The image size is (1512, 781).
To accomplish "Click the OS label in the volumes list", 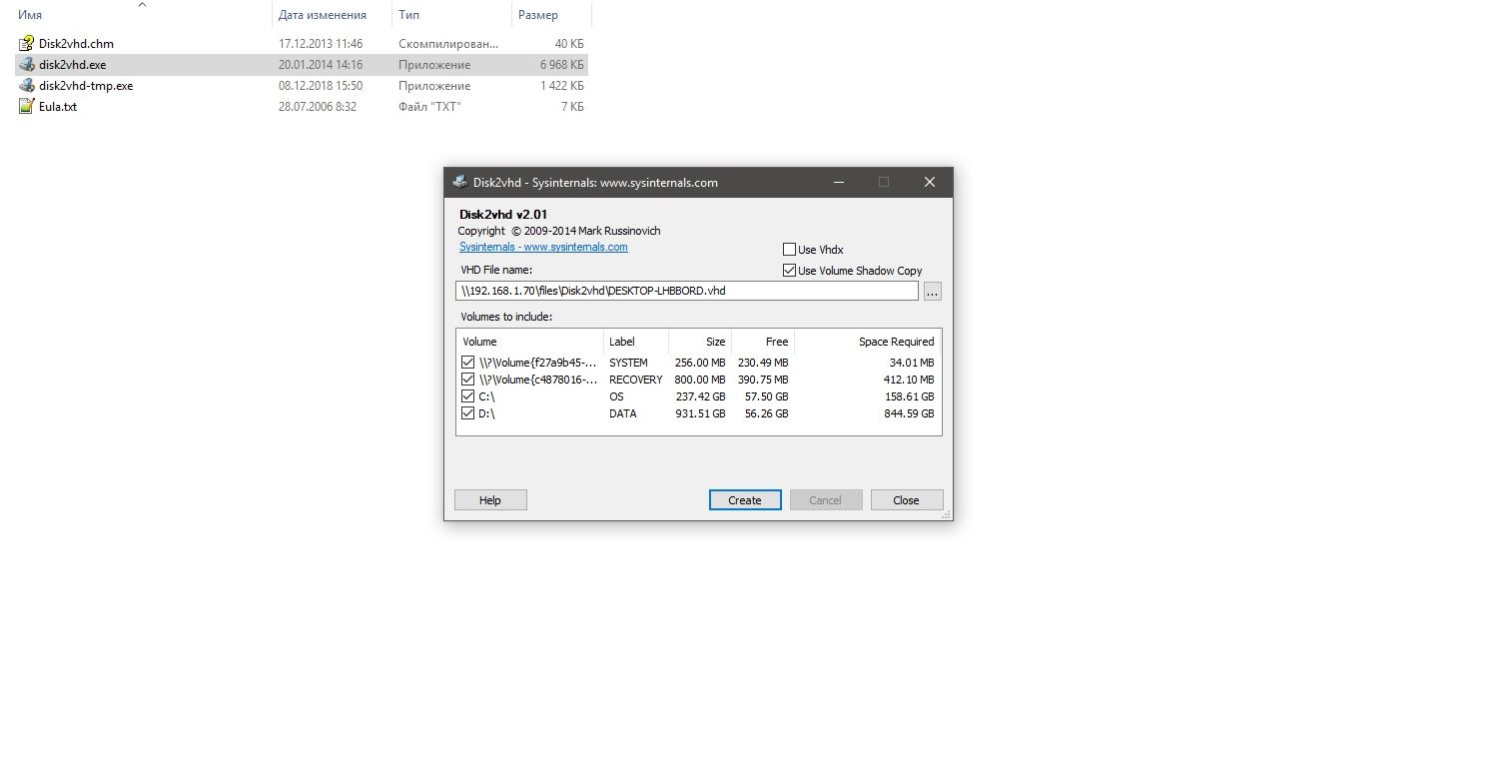I will [616, 396].
